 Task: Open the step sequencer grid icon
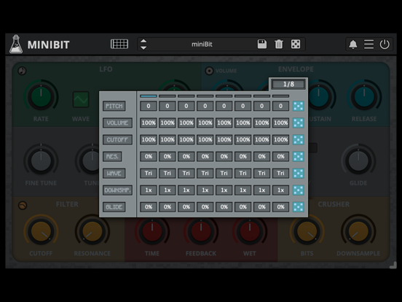point(119,44)
